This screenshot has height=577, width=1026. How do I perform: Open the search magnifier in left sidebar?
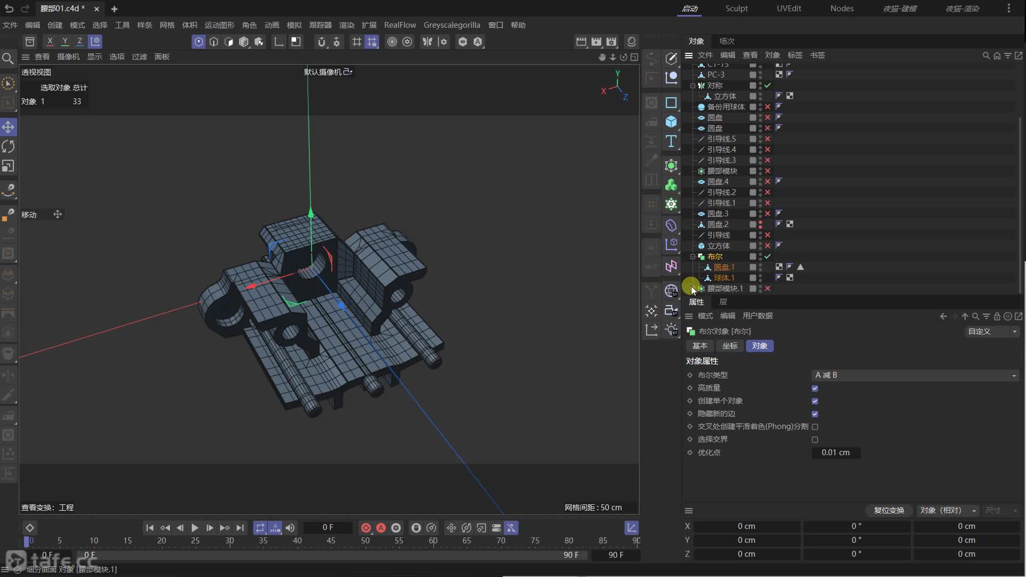[x=7, y=58]
